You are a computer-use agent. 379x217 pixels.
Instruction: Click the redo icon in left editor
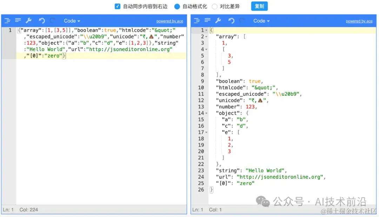point(52,21)
